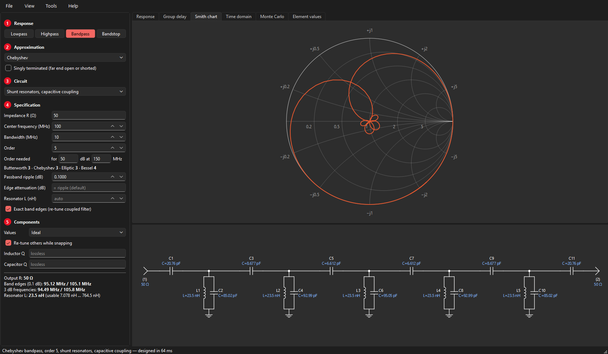Select inductor L1 symbol in schematic
The image size is (608, 354).
(x=204, y=293)
